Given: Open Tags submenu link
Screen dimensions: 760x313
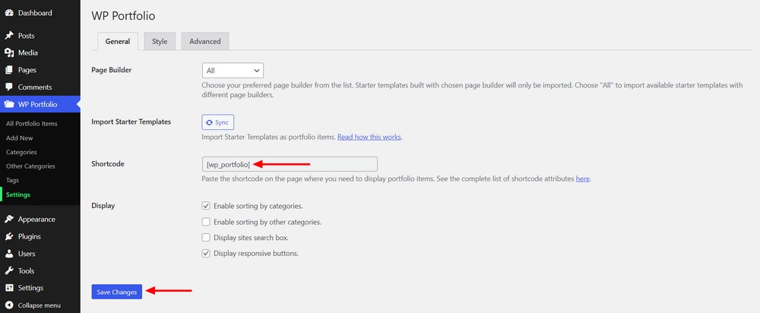Looking at the screenshot, I should [x=13, y=180].
